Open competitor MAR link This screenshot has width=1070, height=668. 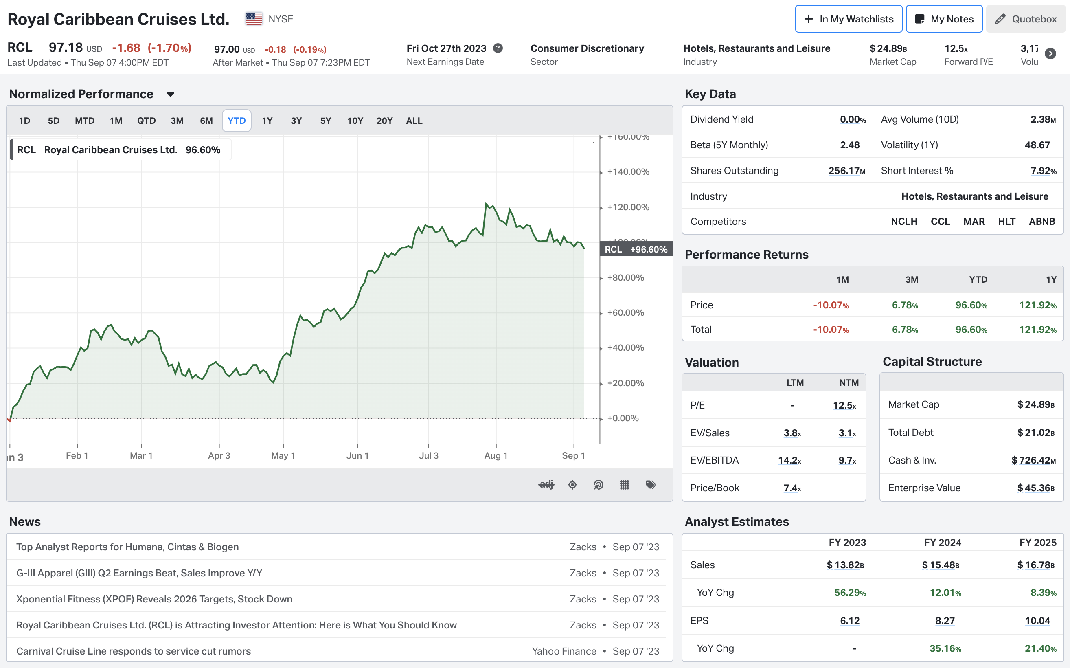pos(974,221)
